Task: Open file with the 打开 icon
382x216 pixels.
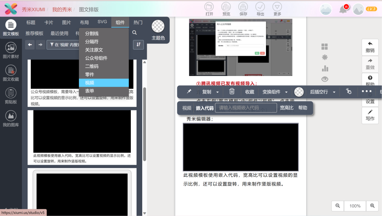Action: pyautogui.click(x=209, y=9)
